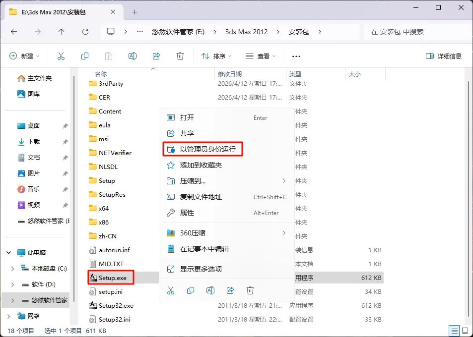This screenshot has width=473, height=337.
Task: Sort by the 大小 column header
Action: tap(355, 74)
